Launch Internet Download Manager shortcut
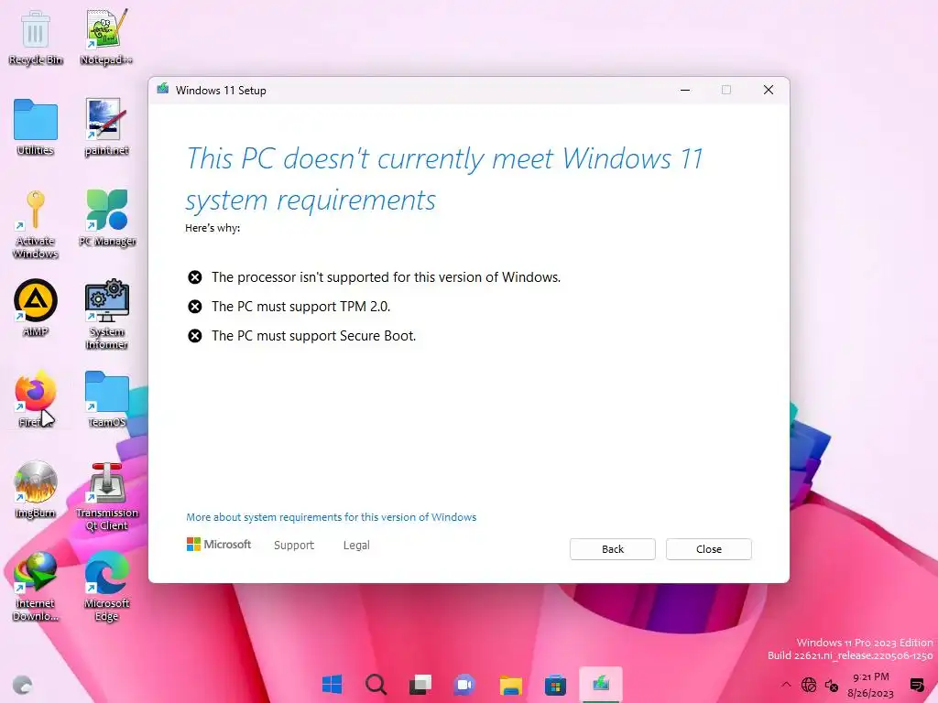This screenshot has height=703, width=938. [36, 587]
